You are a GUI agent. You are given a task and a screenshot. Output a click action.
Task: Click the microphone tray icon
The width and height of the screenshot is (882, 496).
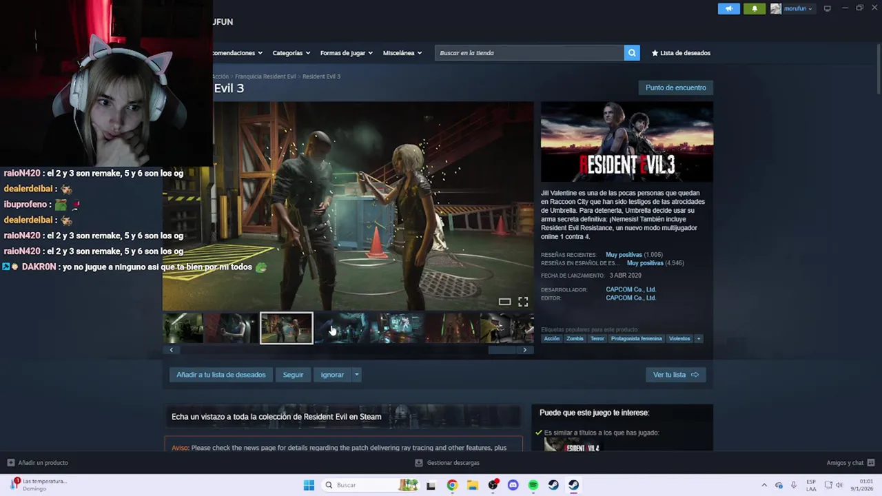pyautogui.click(x=794, y=485)
